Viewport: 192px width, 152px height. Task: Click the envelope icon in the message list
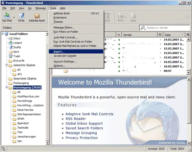click(x=66, y=71)
